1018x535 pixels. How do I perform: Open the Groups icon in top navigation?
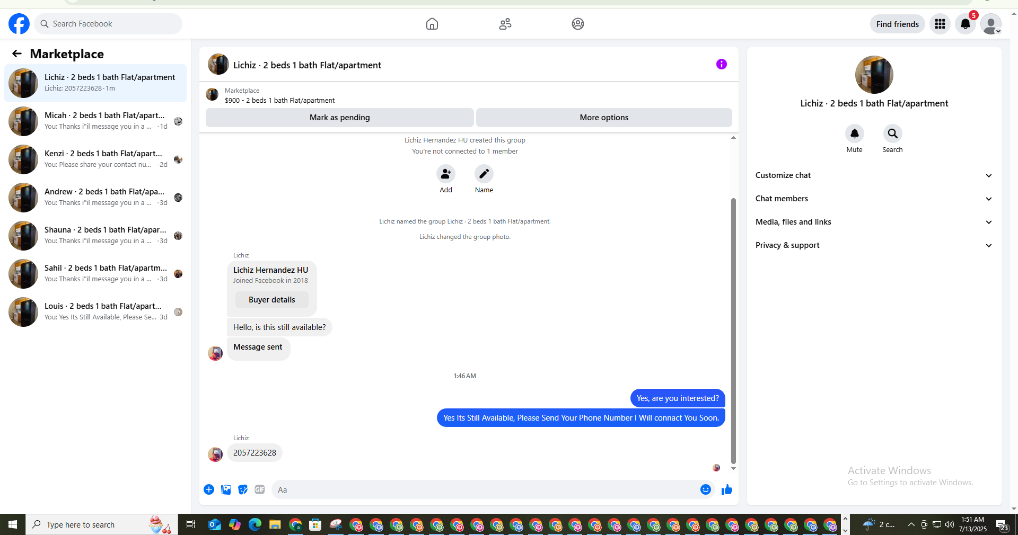click(x=578, y=24)
